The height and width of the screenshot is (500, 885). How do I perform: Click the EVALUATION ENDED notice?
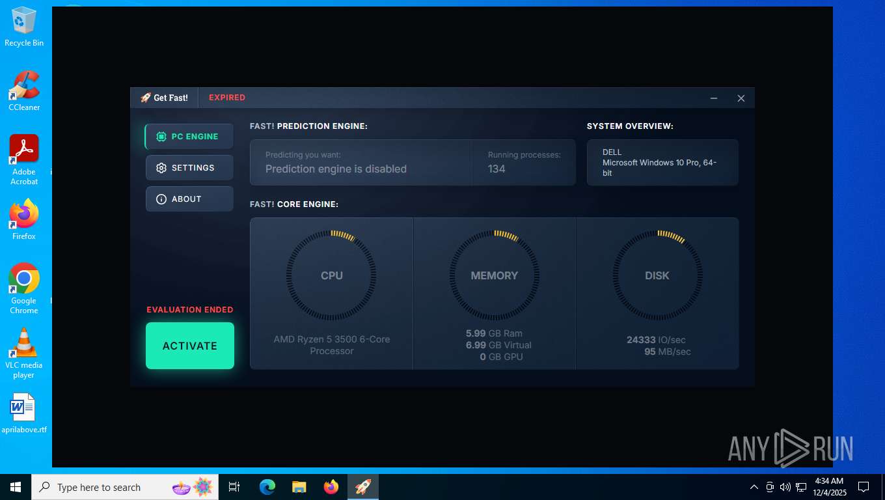[189, 310]
